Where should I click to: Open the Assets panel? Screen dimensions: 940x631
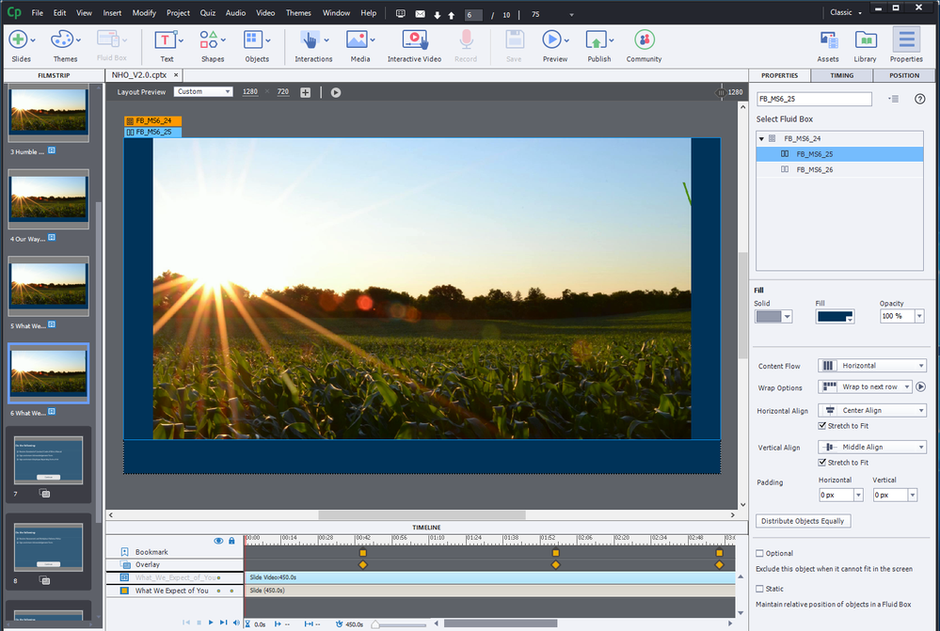point(828,40)
